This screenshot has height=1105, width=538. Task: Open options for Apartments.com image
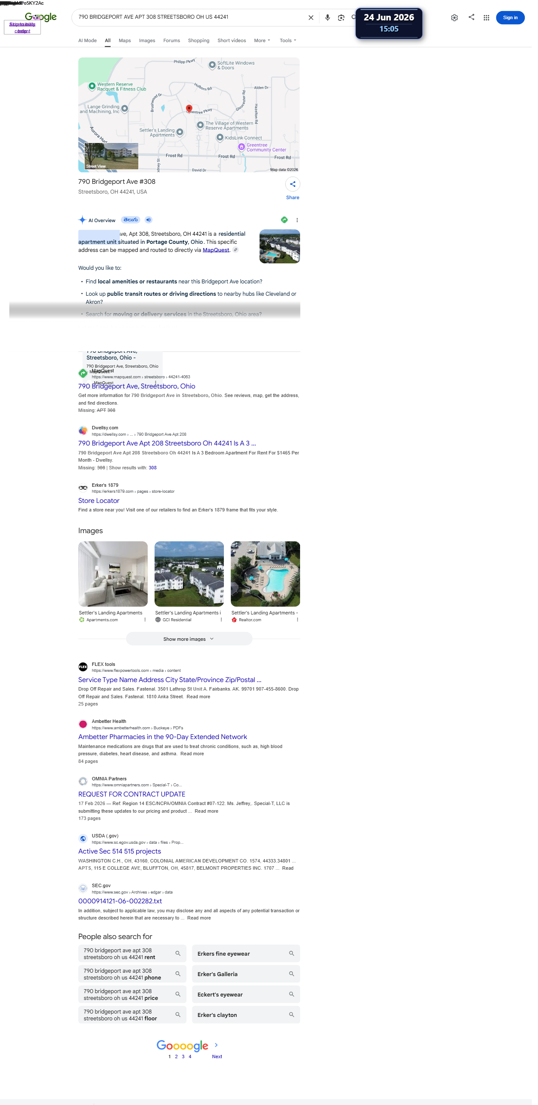(x=146, y=627)
